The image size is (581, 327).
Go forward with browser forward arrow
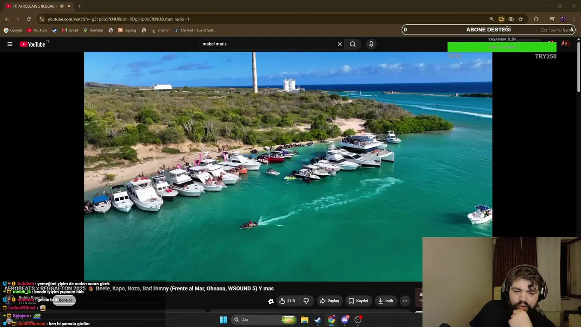pyautogui.click(x=18, y=19)
